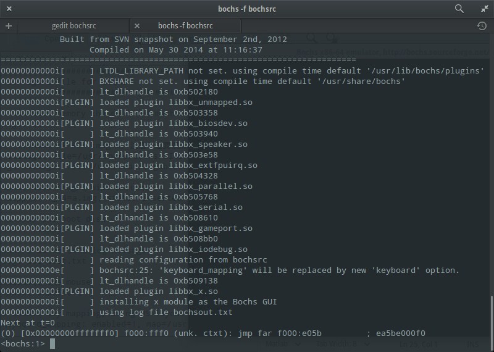Click the 'using log file bochsout.txt' line
The height and width of the screenshot is (352, 494).
(x=165, y=312)
